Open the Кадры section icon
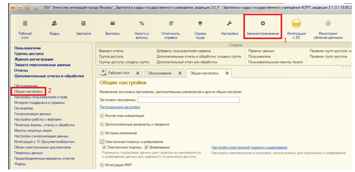The width and height of the screenshot is (355, 172). (x=54, y=24)
